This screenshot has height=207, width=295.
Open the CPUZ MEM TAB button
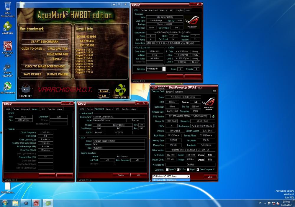click(58, 54)
